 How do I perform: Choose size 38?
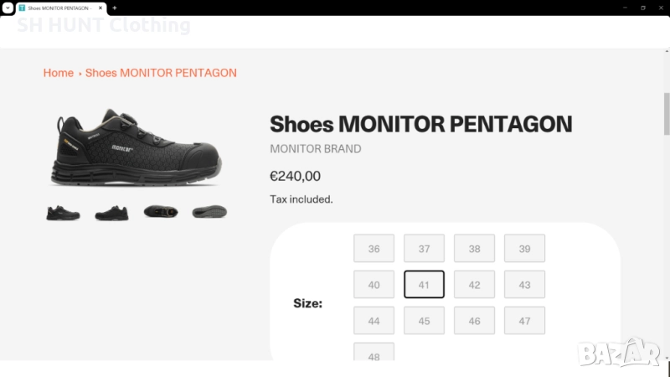(474, 249)
